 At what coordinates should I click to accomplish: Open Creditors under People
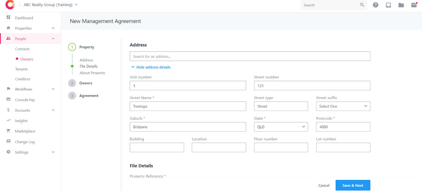point(23,79)
